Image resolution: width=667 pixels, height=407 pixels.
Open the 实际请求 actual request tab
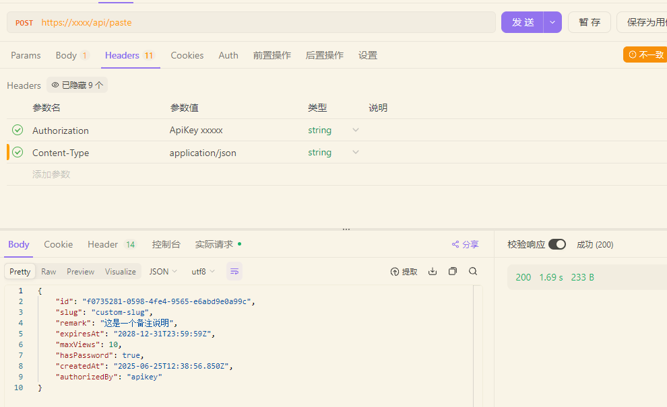pos(218,244)
